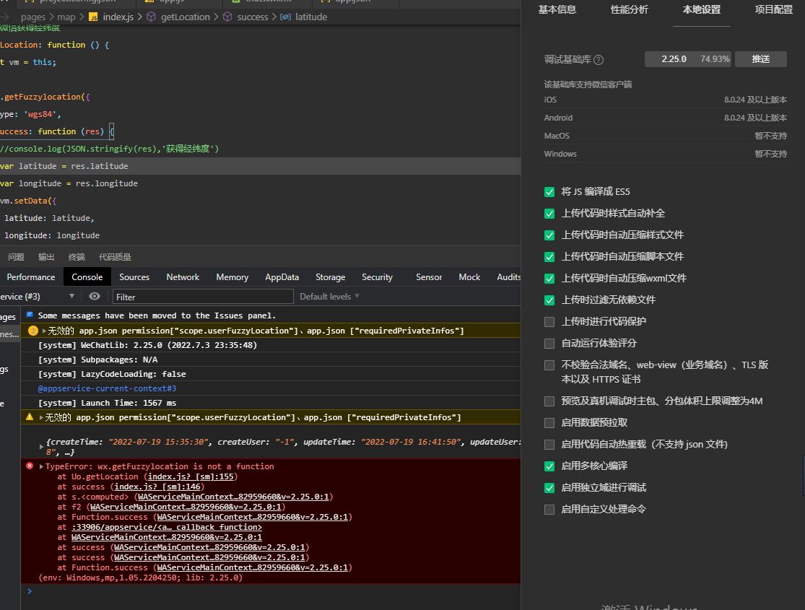
Task: Uncheck 上传时过滤无依赖文件
Action: coord(549,300)
